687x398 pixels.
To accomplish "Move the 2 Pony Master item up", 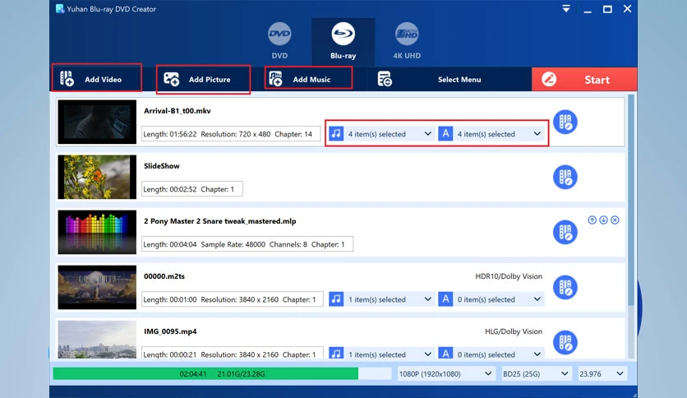I will pos(592,220).
